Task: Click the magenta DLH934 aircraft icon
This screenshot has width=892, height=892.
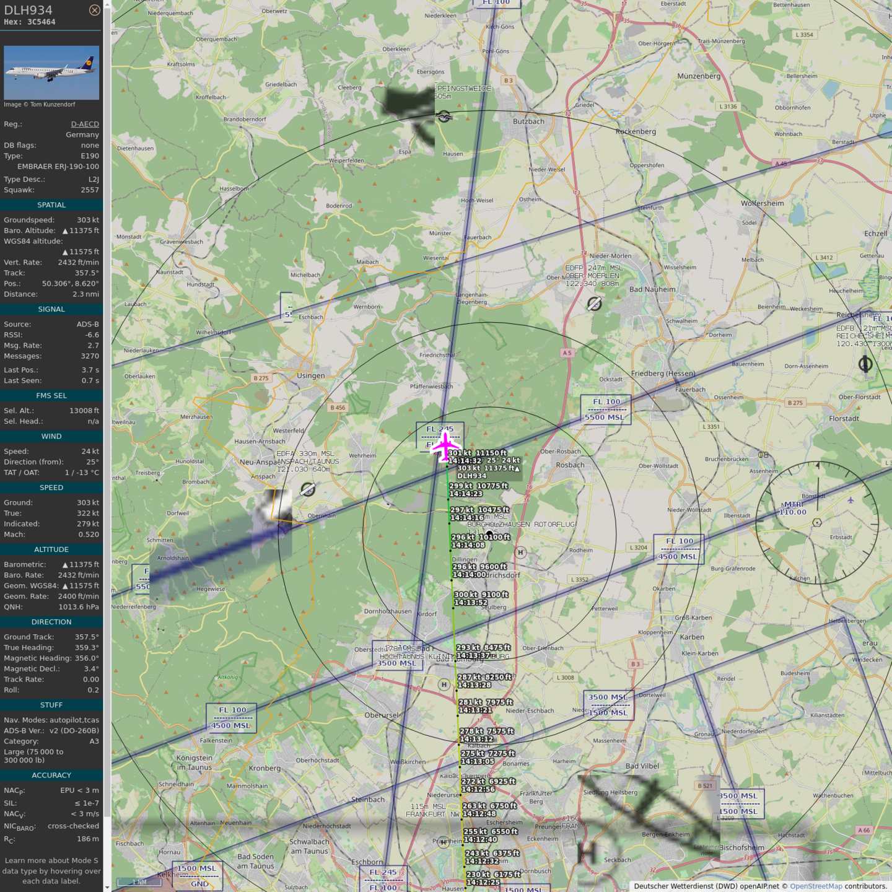Action: [x=445, y=447]
